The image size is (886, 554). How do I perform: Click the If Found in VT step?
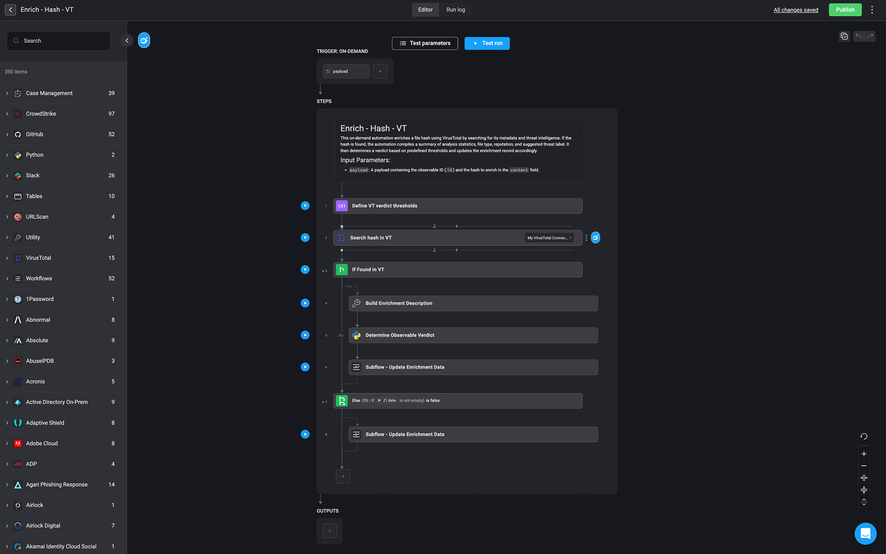pyautogui.click(x=458, y=269)
